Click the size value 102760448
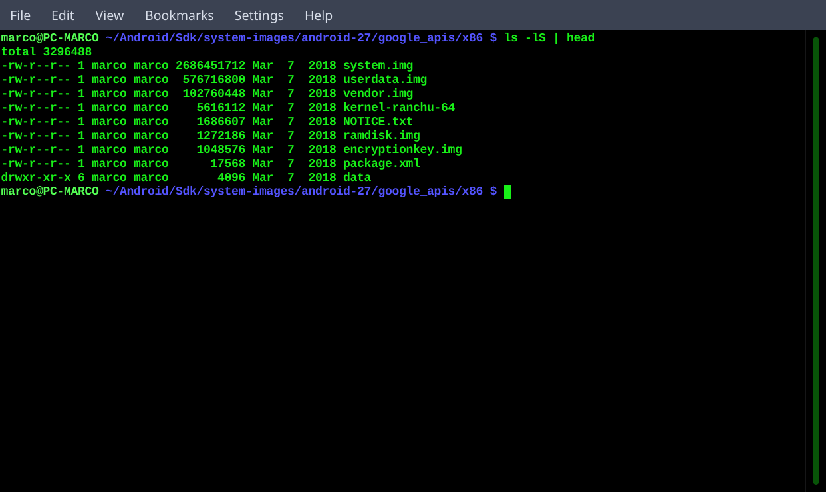The width and height of the screenshot is (826, 492). (x=214, y=94)
